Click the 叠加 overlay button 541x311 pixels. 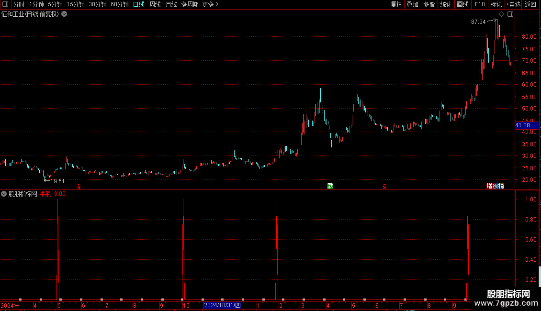[x=412, y=4]
